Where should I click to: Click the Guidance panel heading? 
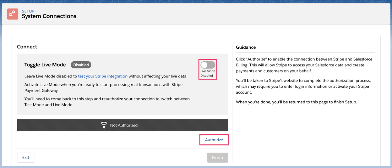coord(246,47)
